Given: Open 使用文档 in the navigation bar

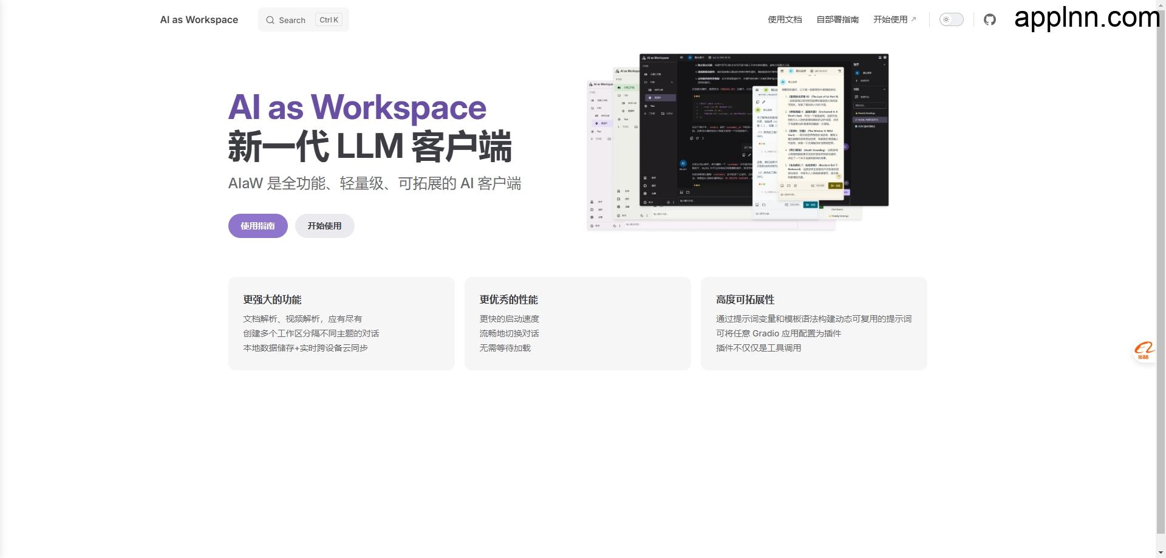Looking at the screenshot, I should [x=785, y=19].
